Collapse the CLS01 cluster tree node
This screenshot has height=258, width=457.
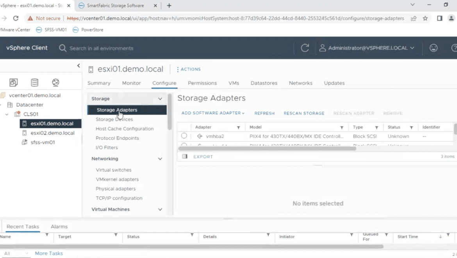point(7,114)
